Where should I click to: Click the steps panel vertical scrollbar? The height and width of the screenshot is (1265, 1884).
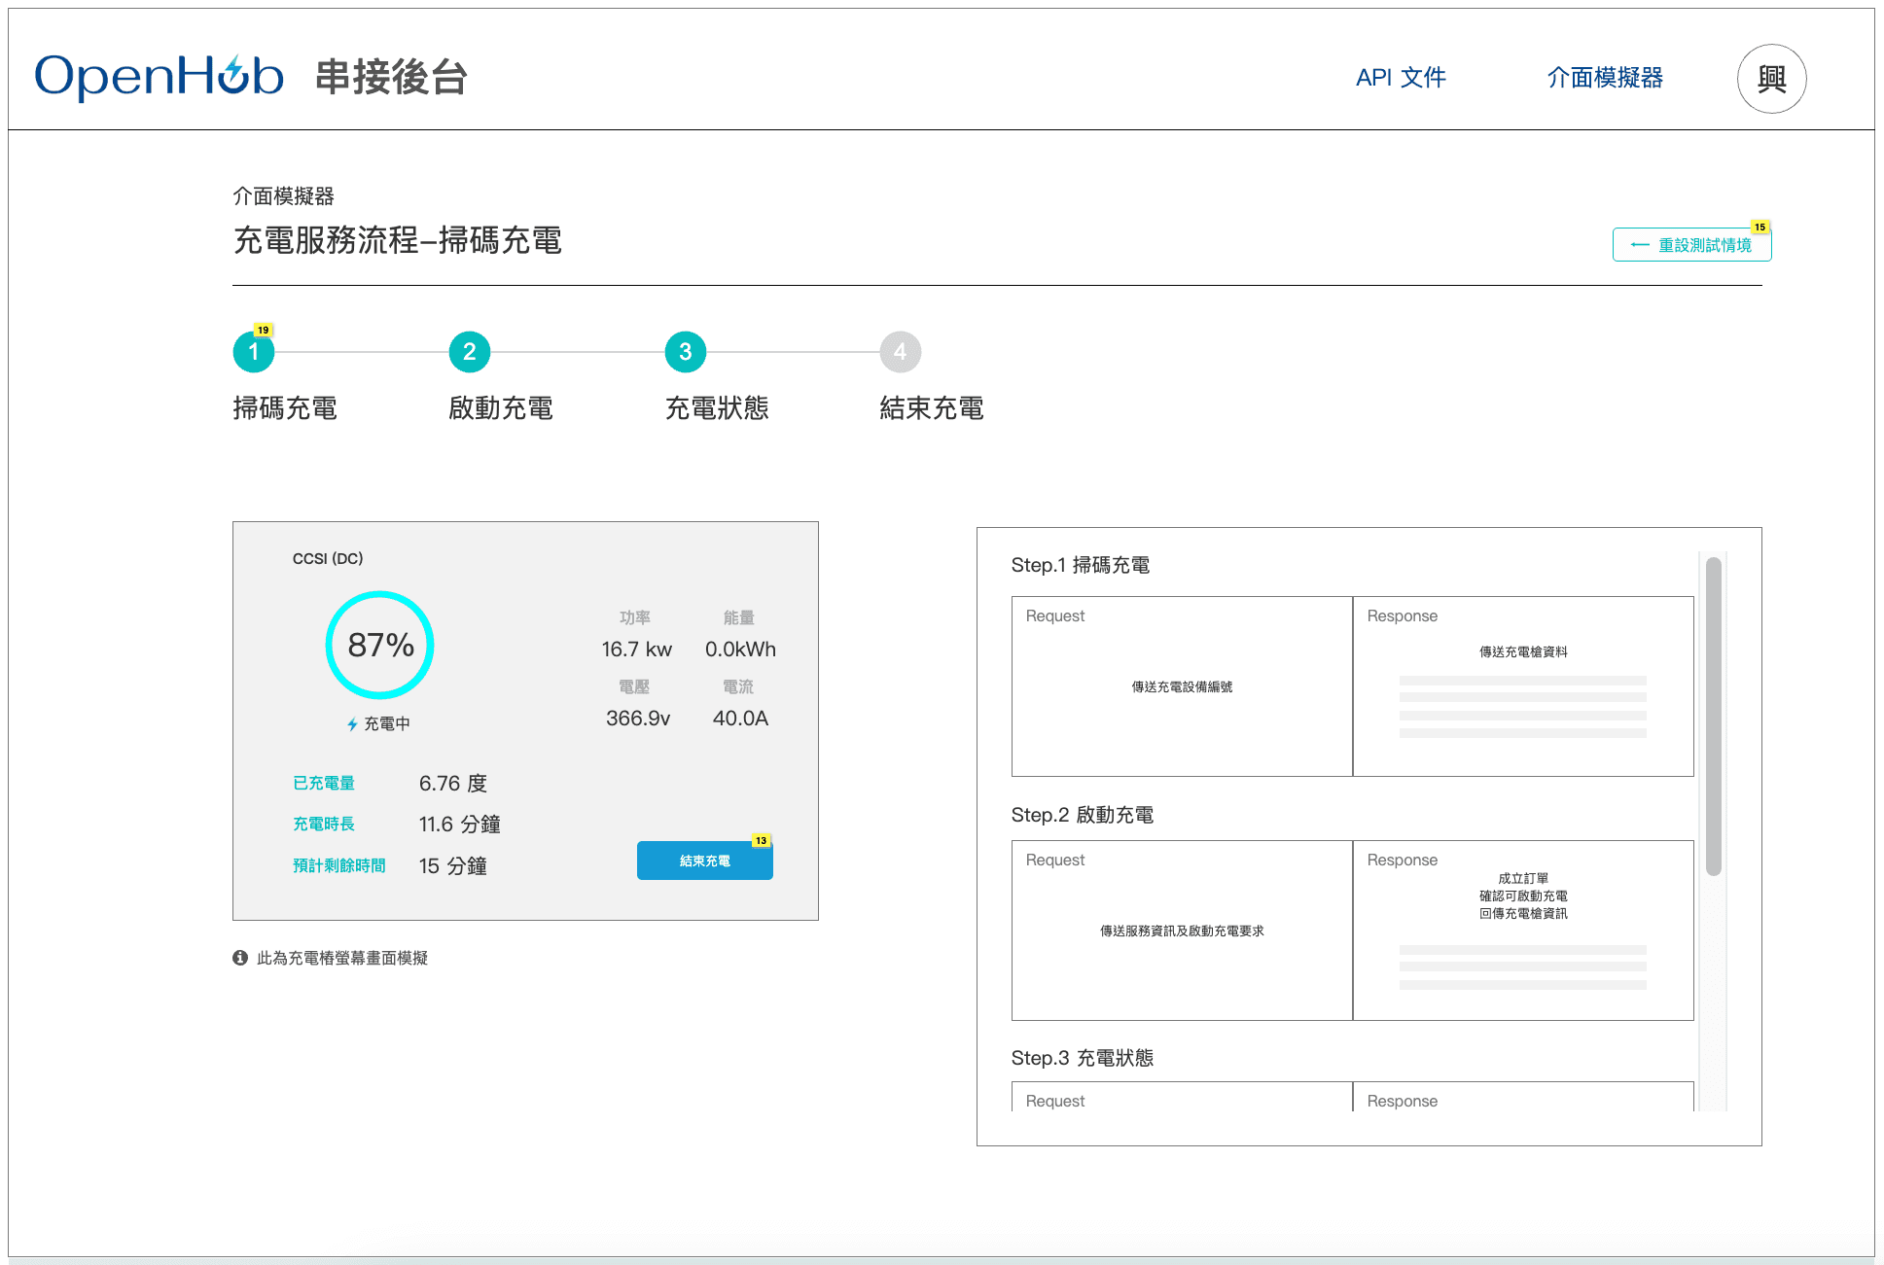pos(1713,715)
